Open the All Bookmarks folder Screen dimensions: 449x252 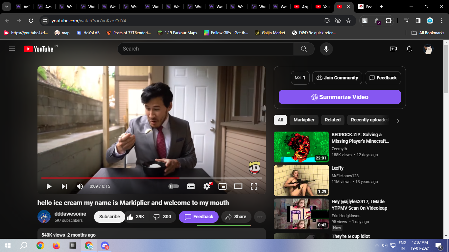point(428,33)
